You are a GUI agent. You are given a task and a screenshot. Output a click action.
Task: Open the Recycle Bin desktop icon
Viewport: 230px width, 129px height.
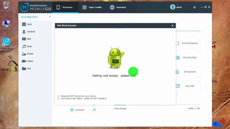pyautogui.click(x=6, y=7)
